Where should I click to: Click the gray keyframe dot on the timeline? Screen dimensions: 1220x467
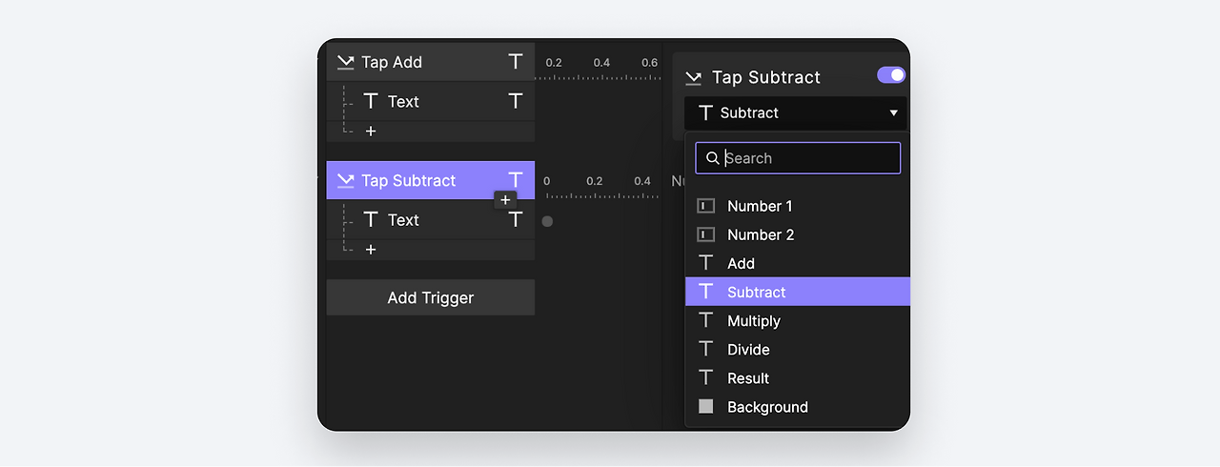pyautogui.click(x=547, y=221)
